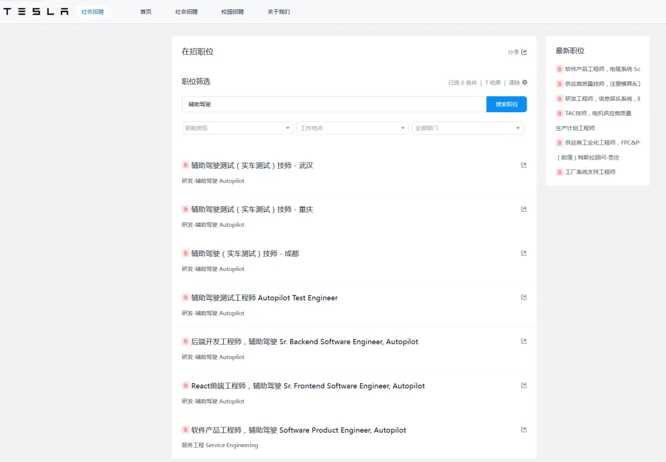Share the 辅助驾驶技师 - 成都 job
Viewport: 666px width, 462px height.
click(524, 253)
